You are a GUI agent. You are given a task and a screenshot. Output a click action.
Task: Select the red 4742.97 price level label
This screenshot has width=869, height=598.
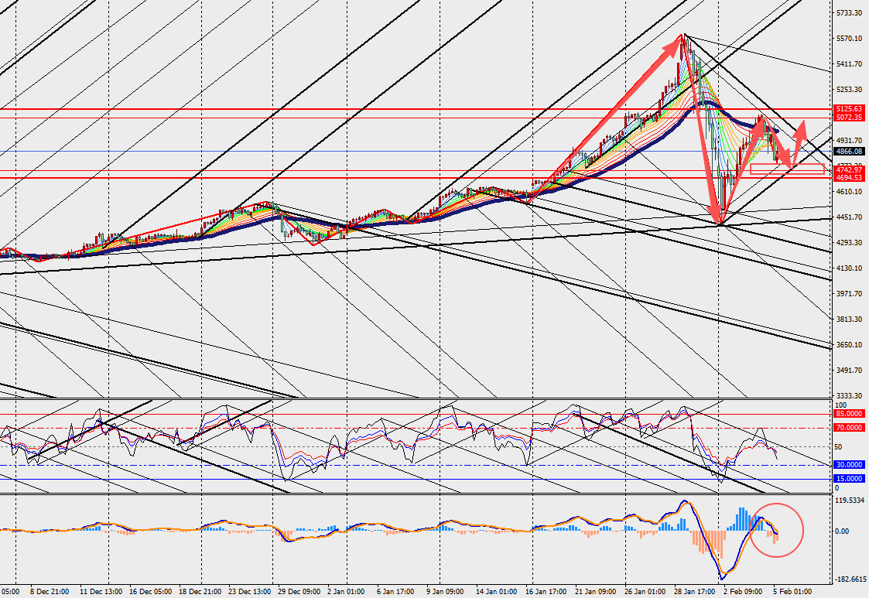[x=849, y=169]
